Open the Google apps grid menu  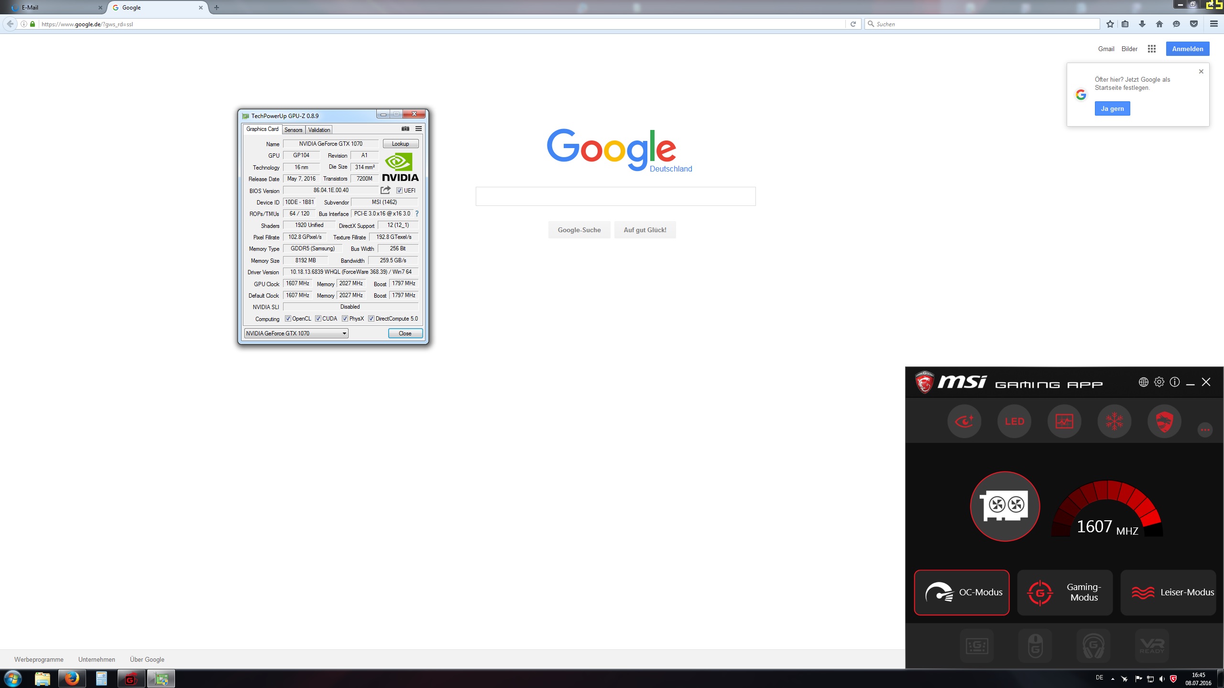(1151, 49)
